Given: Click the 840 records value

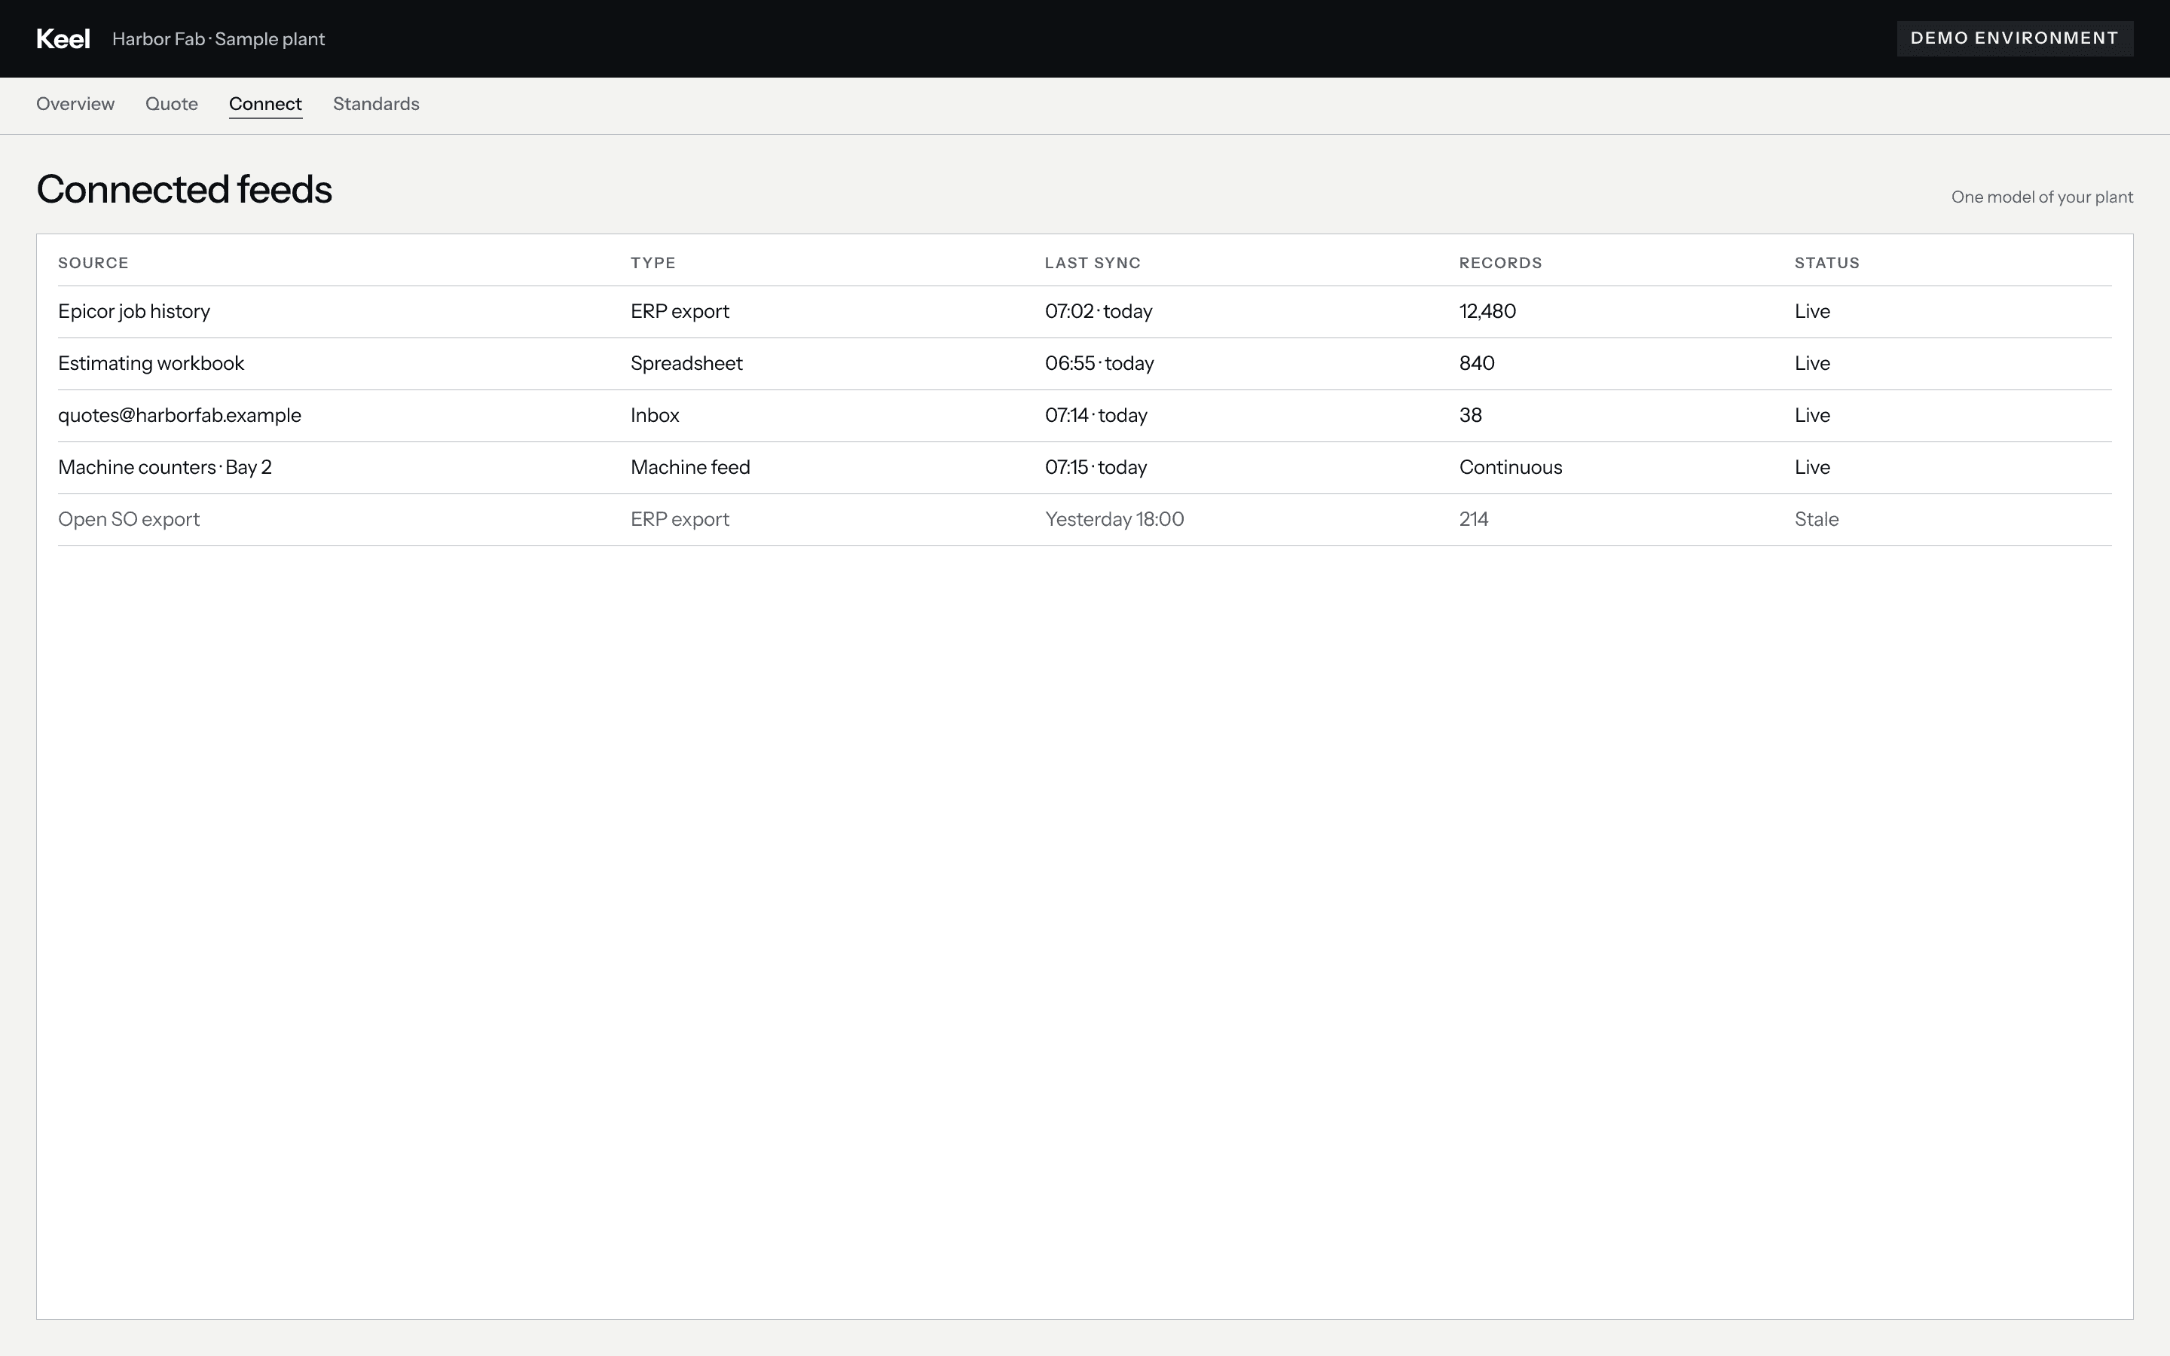Looking at the screenshot, I should point(1477,363).
